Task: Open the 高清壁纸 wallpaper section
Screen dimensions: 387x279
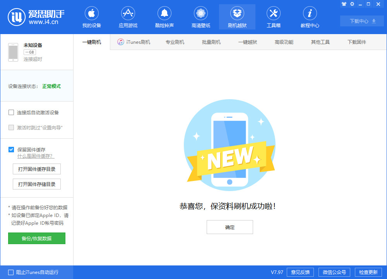Action: [x=200, y=17]
